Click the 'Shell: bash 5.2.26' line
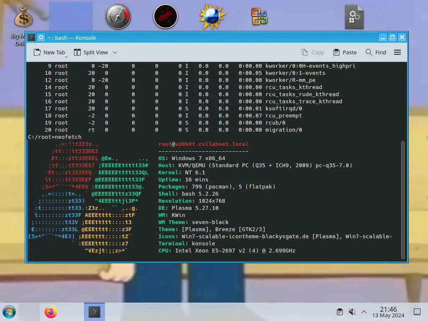 coord(189,194)
